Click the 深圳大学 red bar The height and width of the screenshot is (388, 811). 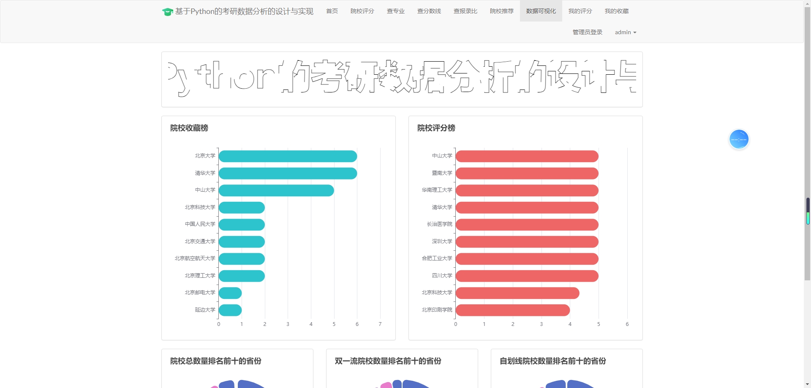(x=527, y=242)
